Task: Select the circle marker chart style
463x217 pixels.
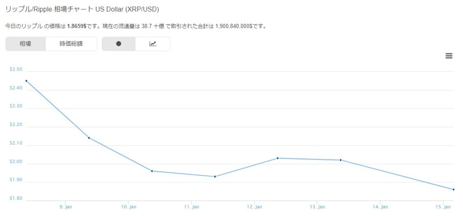Action: 119,44
